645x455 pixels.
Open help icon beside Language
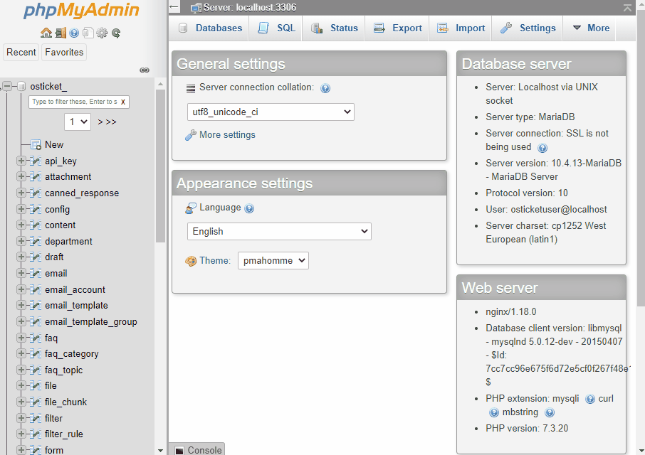(249, 208)
